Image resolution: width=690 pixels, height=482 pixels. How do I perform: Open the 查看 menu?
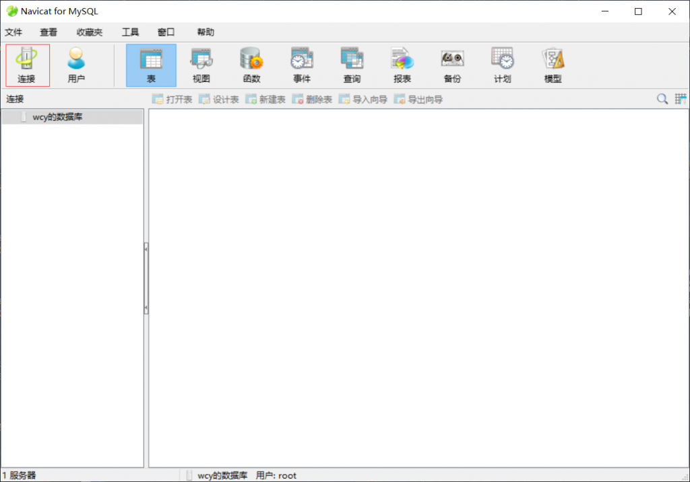[x=49, y=32]
